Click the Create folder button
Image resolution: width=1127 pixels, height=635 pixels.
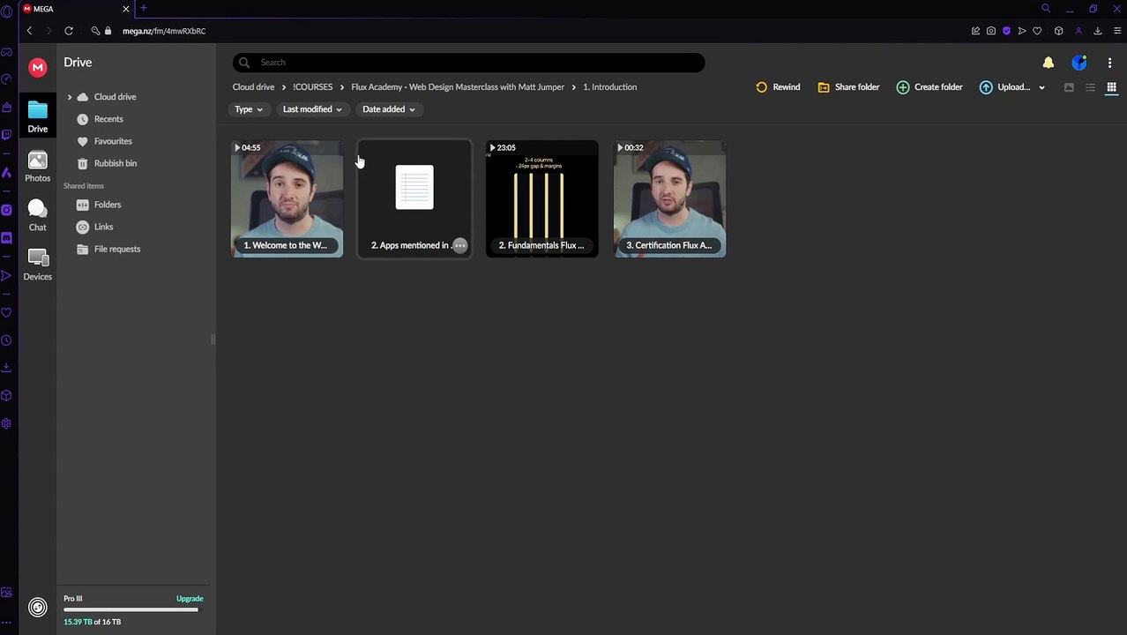(x=929, y=87)
